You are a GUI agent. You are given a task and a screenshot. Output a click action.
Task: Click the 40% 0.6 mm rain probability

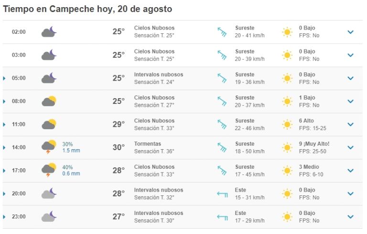tap(71, 171)
